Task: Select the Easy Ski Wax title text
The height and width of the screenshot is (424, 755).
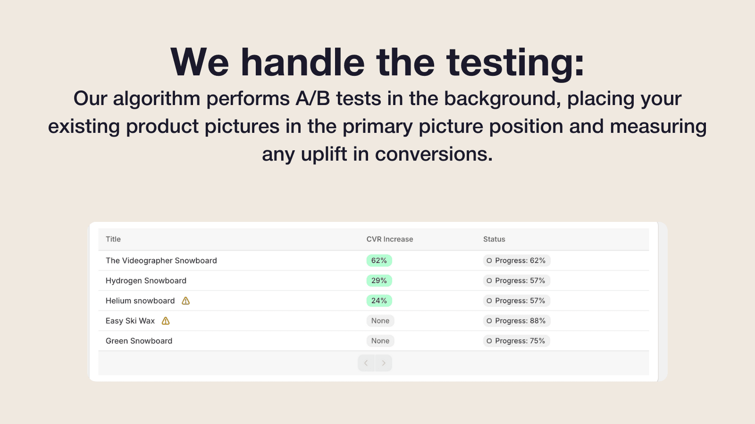Action: pos(130,321)
